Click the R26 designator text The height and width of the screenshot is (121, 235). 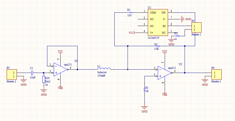tap(47, 78)
